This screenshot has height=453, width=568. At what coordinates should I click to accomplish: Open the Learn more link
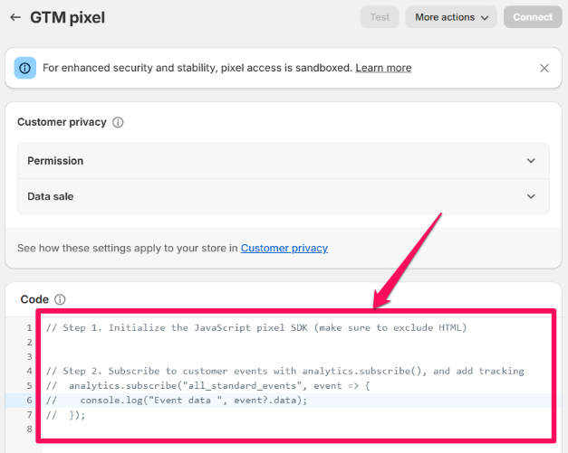383,68
